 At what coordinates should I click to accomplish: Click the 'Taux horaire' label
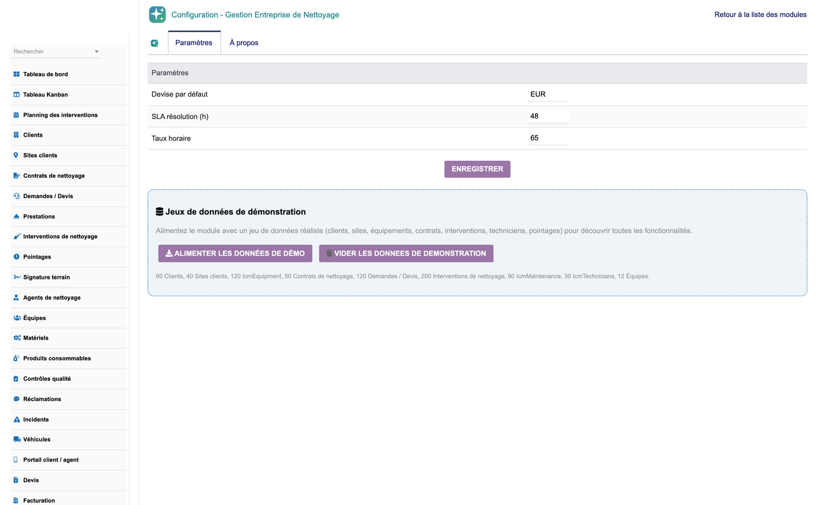click(x=171, y=138)
